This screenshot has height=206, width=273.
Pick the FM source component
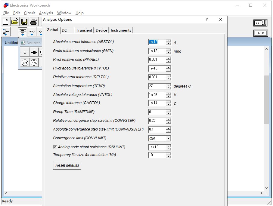(34, 62)
